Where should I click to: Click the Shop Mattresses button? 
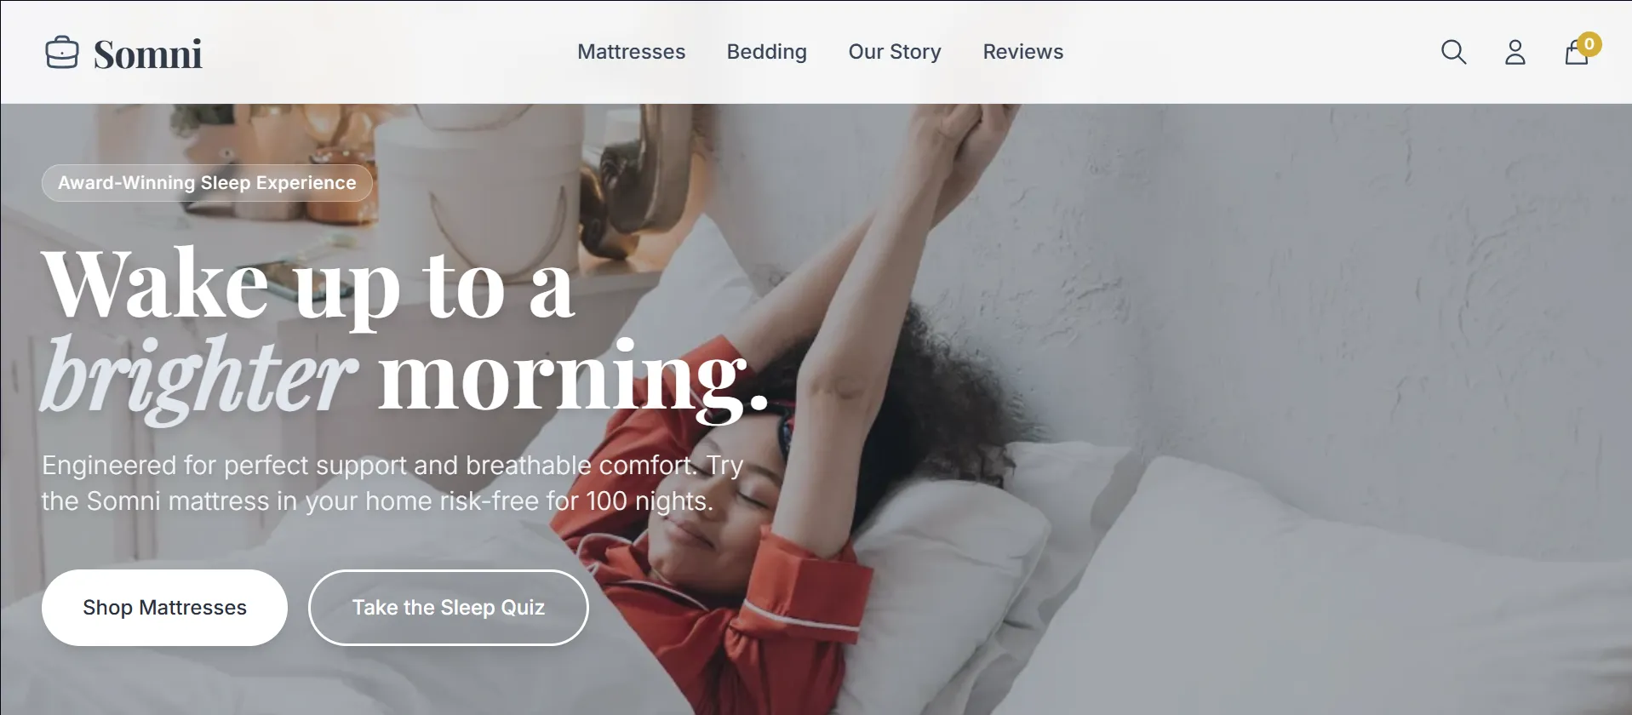pos(164,608)
